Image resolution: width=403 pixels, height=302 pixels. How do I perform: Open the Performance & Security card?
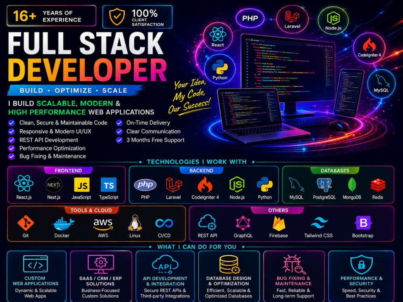tap(361, 276)
